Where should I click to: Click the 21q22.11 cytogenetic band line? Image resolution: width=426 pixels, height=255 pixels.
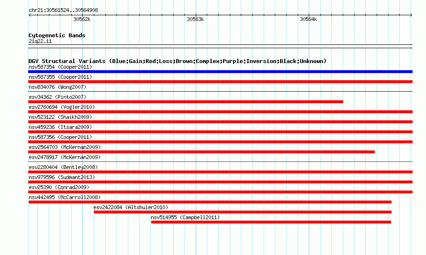(x=220, y=46)
